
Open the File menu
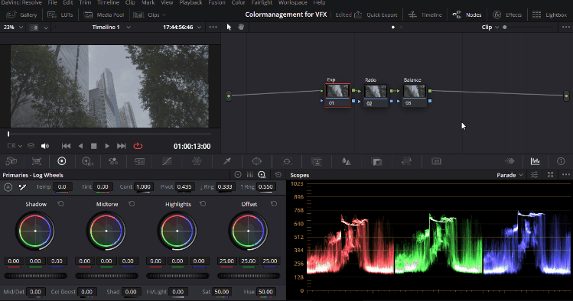(52, 2)
